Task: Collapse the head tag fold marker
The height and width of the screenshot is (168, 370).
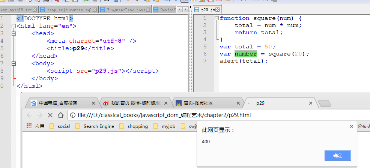Action: 14,33
